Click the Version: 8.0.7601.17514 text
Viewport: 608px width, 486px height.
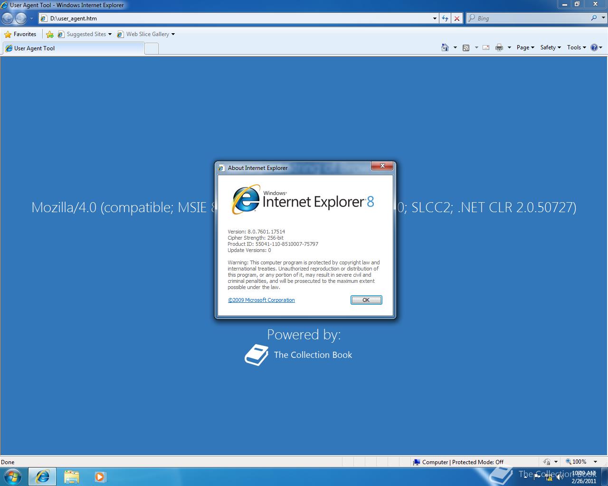click(x=256, y=232)
